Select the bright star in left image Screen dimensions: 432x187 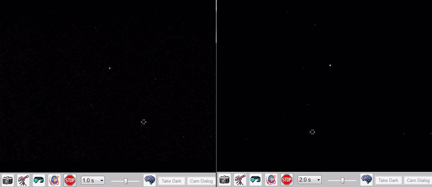click(x=110, y=68)
